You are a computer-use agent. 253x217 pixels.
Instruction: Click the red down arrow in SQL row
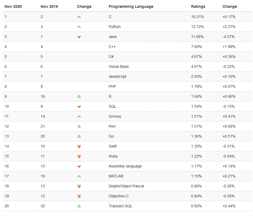79,107
